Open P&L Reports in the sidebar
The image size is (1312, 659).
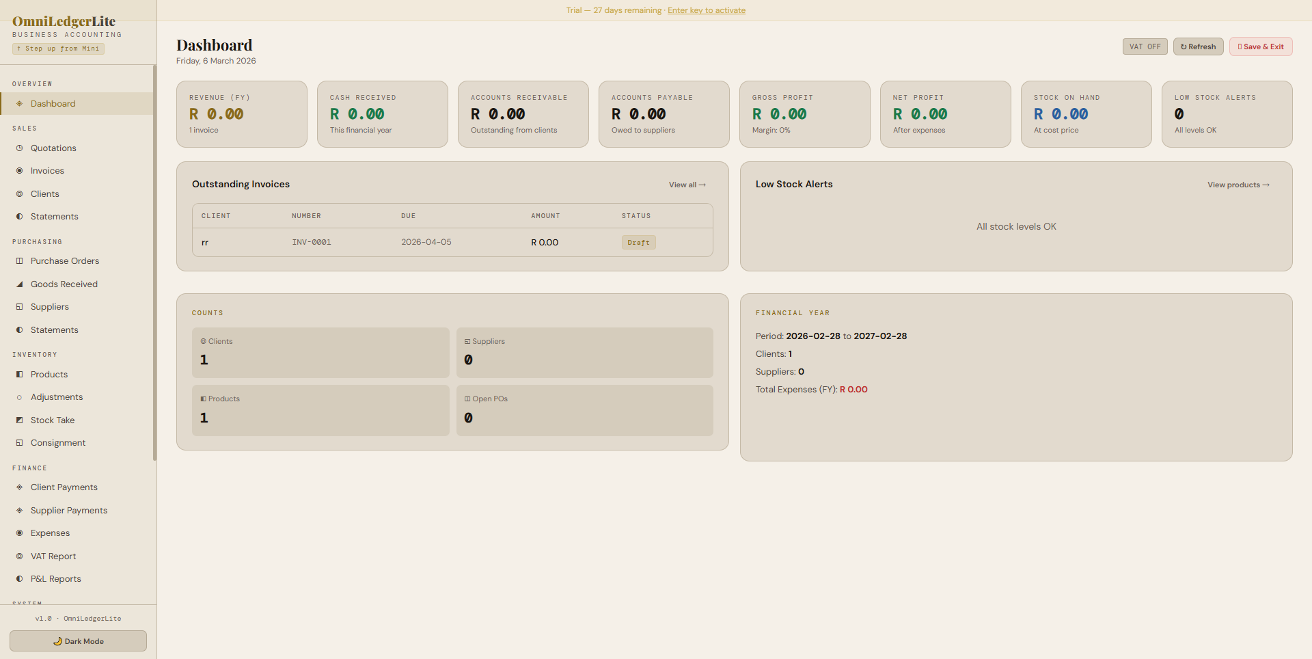pos(55,579)
